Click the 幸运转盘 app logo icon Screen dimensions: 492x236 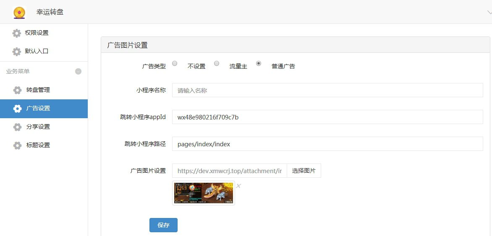[19, 13]
